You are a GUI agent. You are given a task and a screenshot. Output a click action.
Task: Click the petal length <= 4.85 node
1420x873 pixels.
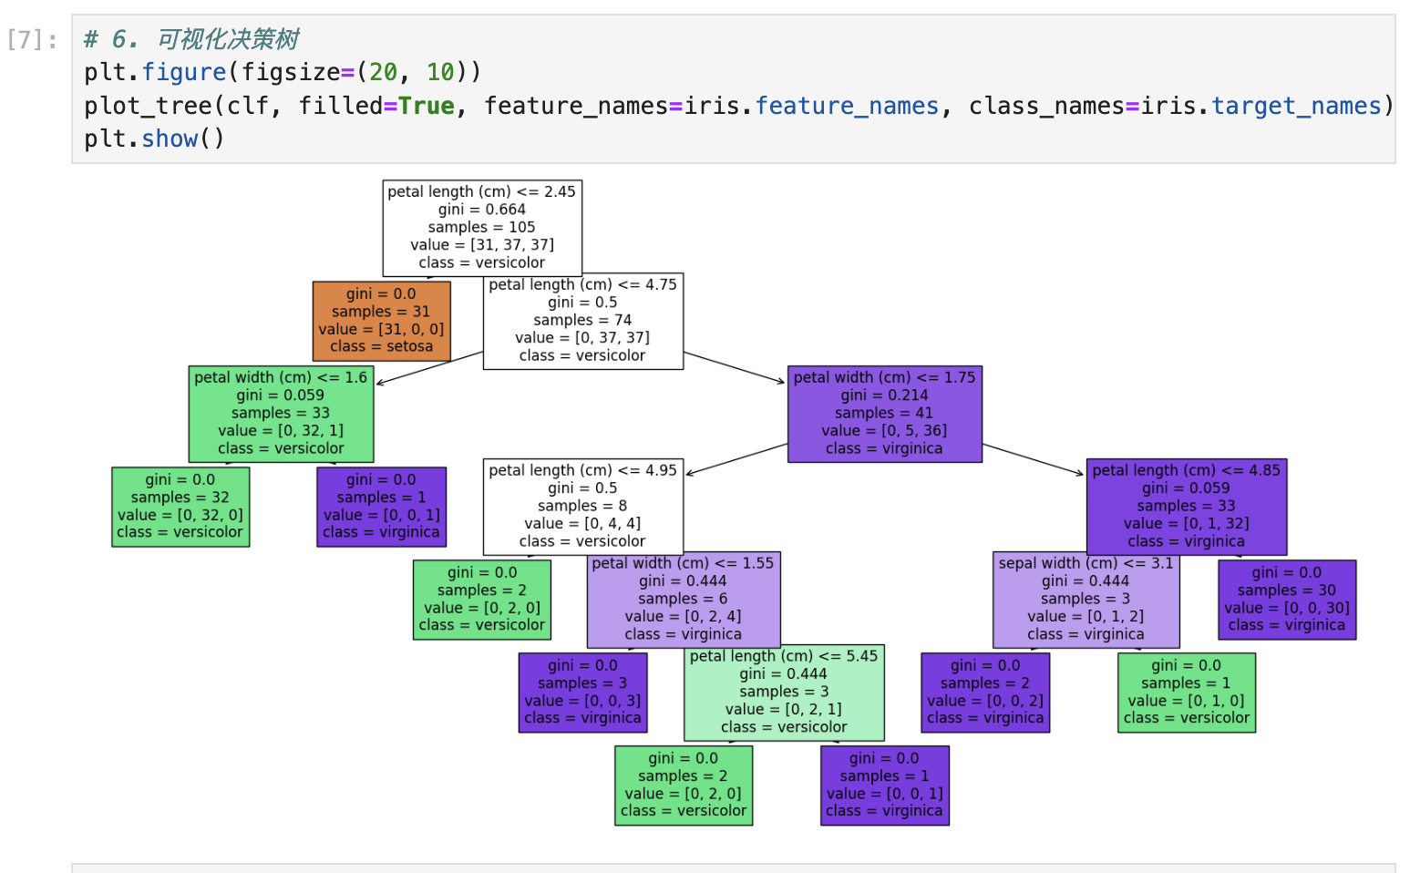(1186, 507)
